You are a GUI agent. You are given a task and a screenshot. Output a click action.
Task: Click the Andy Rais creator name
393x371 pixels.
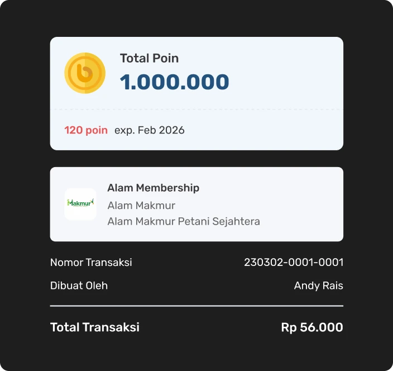click(x=318, y=286)
